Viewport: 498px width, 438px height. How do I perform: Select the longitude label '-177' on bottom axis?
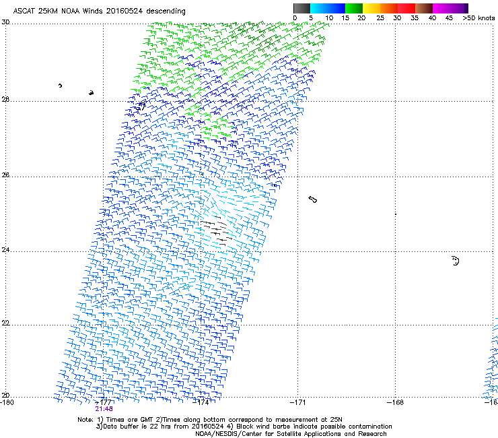pyautogui.click(x=104, y=402)
